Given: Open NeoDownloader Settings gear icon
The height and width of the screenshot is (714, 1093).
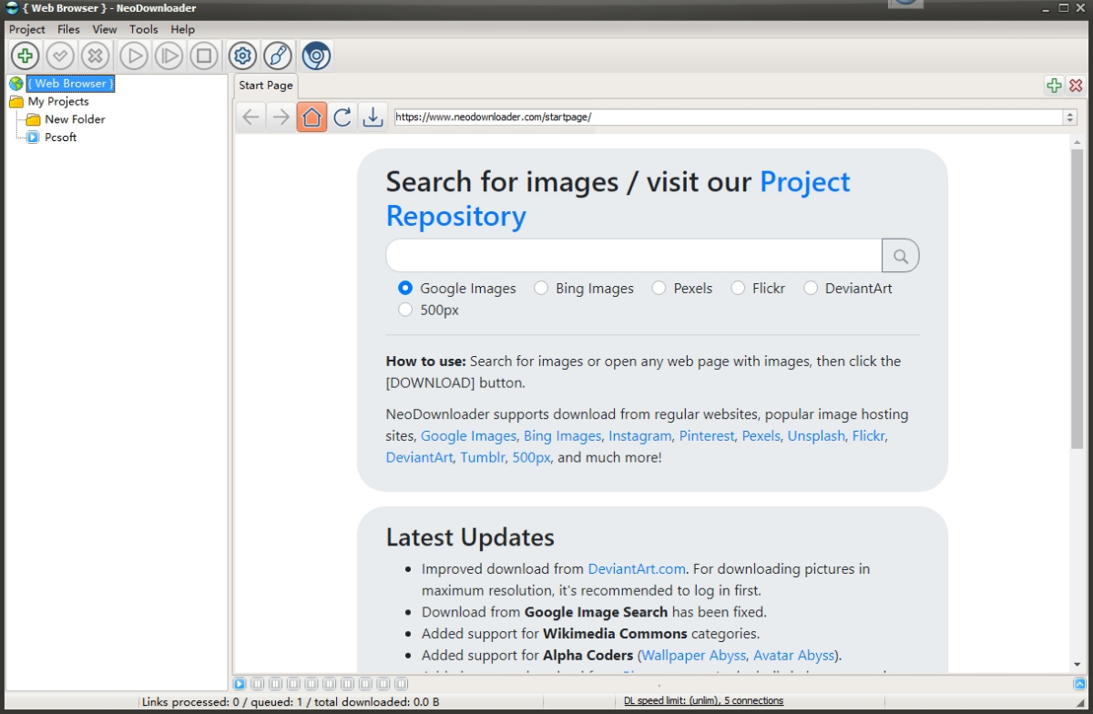Looking at the screenshot, I should coord(241,55).
